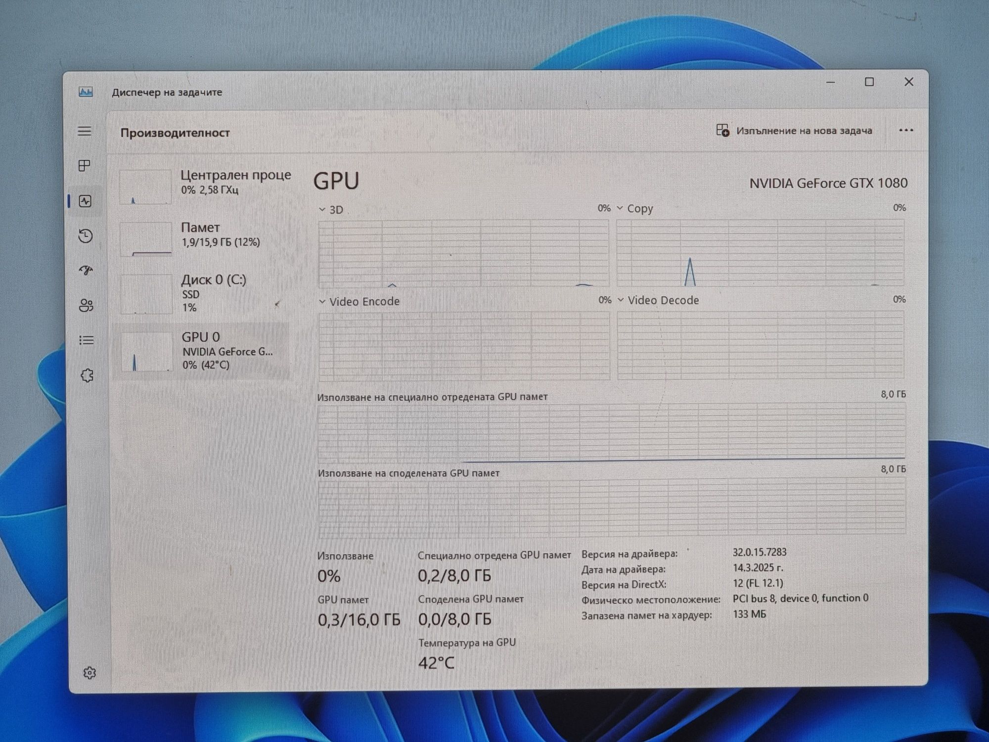Click the Task Manager app icon in title bar
The image size is (989, 742).
click(x=86, y=92)
